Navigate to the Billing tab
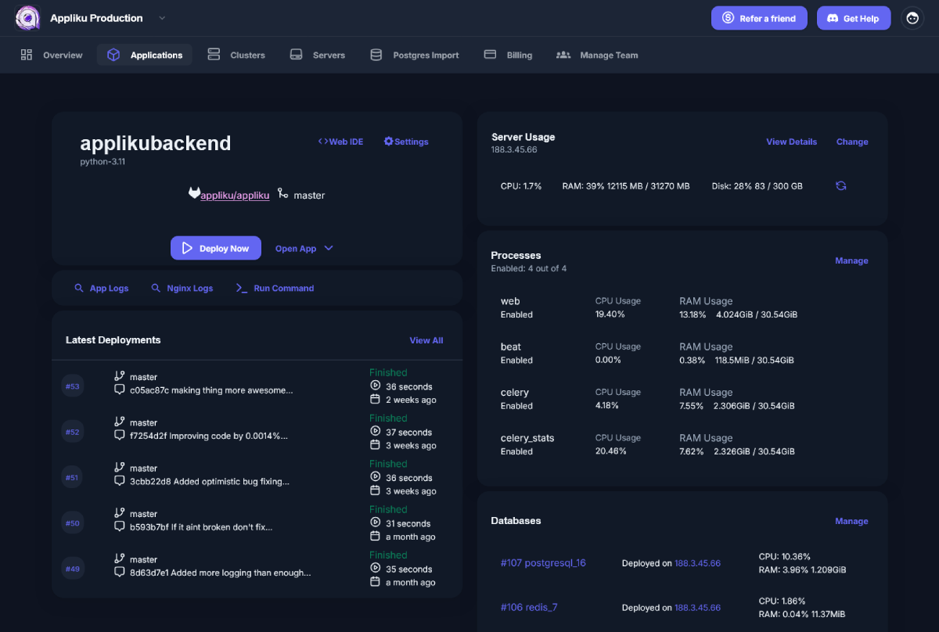 pos(508,55)
